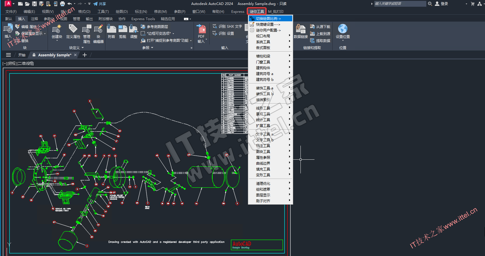Expand the 视口布局 submenu
This screenshot has height=256, width=485.
coord(270,36)
